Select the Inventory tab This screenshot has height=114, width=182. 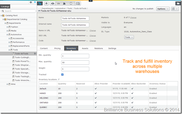[71, 49]
